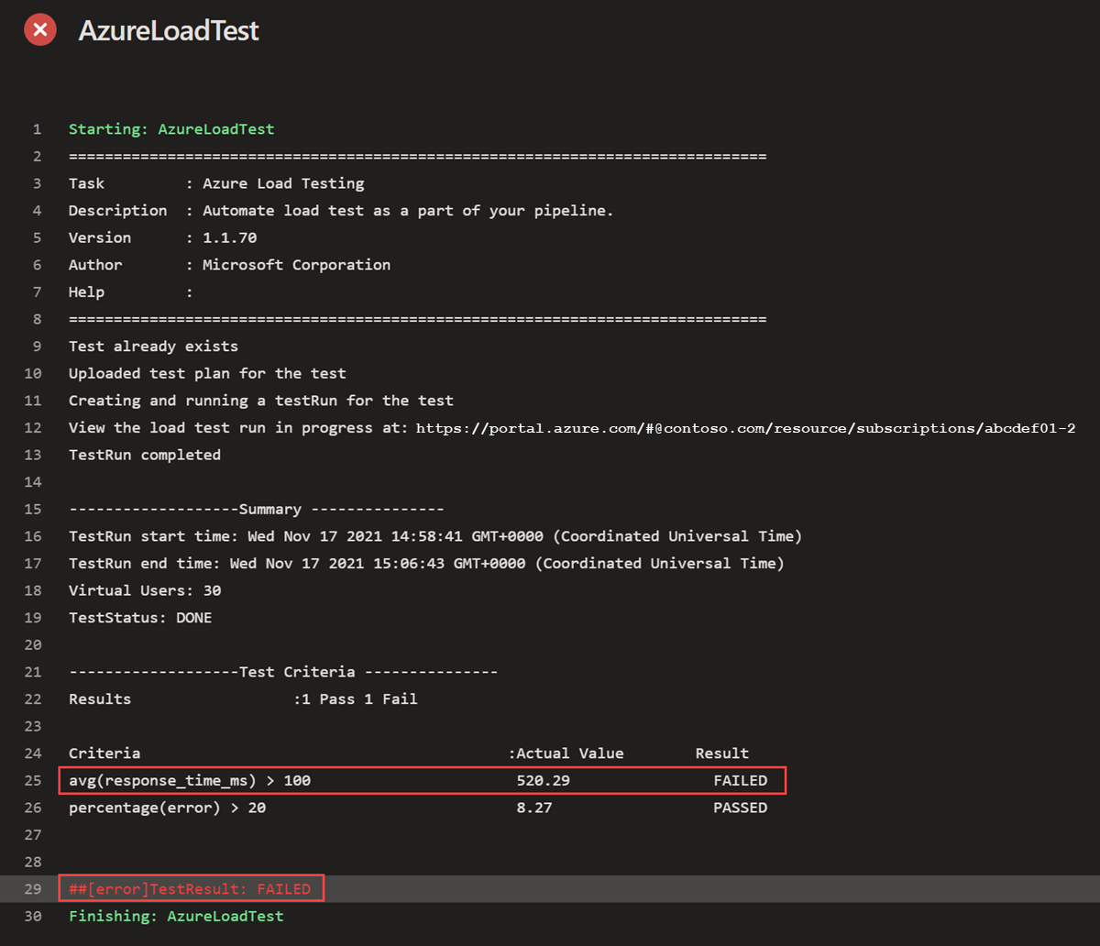Click line number 30 in gutter
The width and height of the screenshot is (1100, 946).
click(x=33, y=917)
